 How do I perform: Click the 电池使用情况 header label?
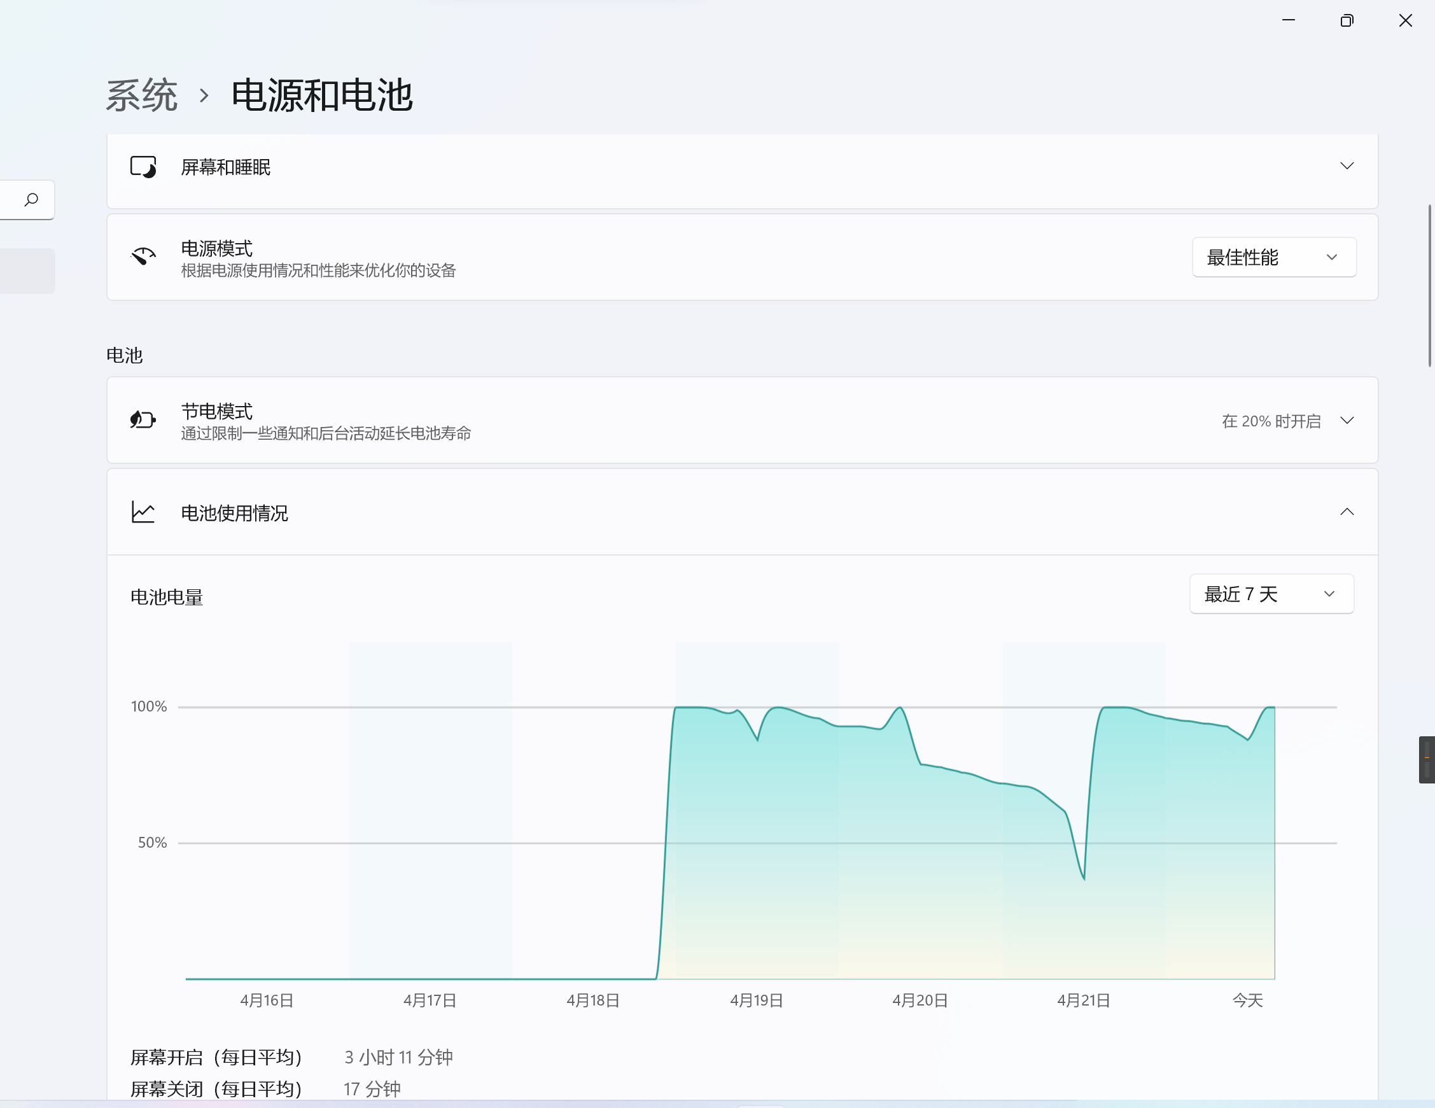coord(235,513)
